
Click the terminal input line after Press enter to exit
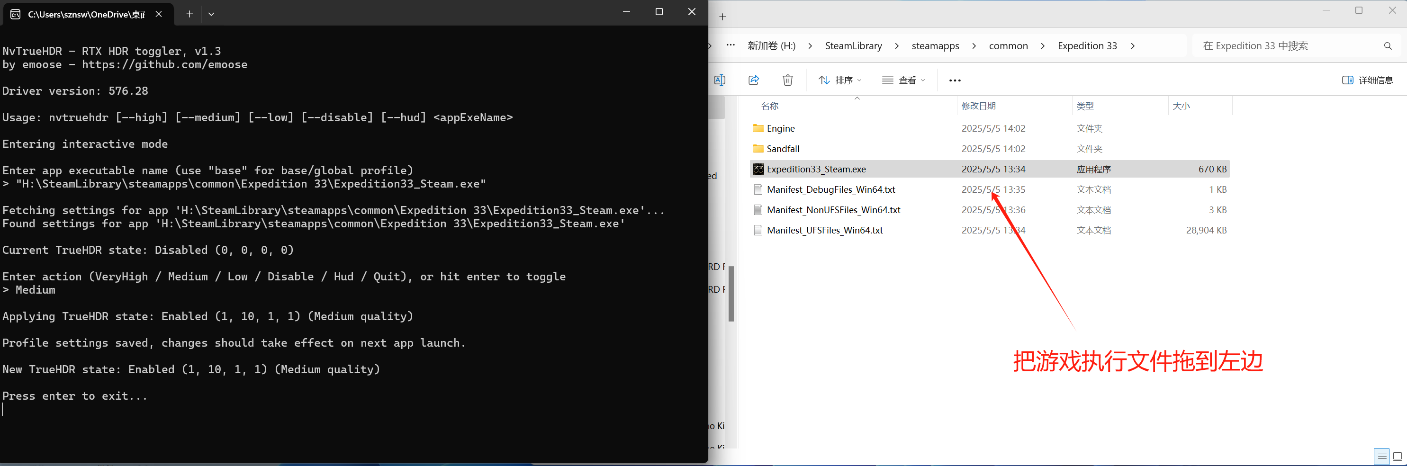tap(3, 409)
